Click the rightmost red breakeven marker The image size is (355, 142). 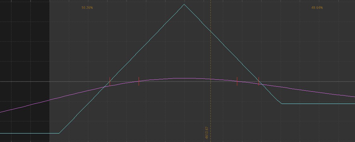(x=259, y=81)
